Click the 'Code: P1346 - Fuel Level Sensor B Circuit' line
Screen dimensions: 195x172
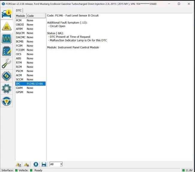(x=73, y=15)
